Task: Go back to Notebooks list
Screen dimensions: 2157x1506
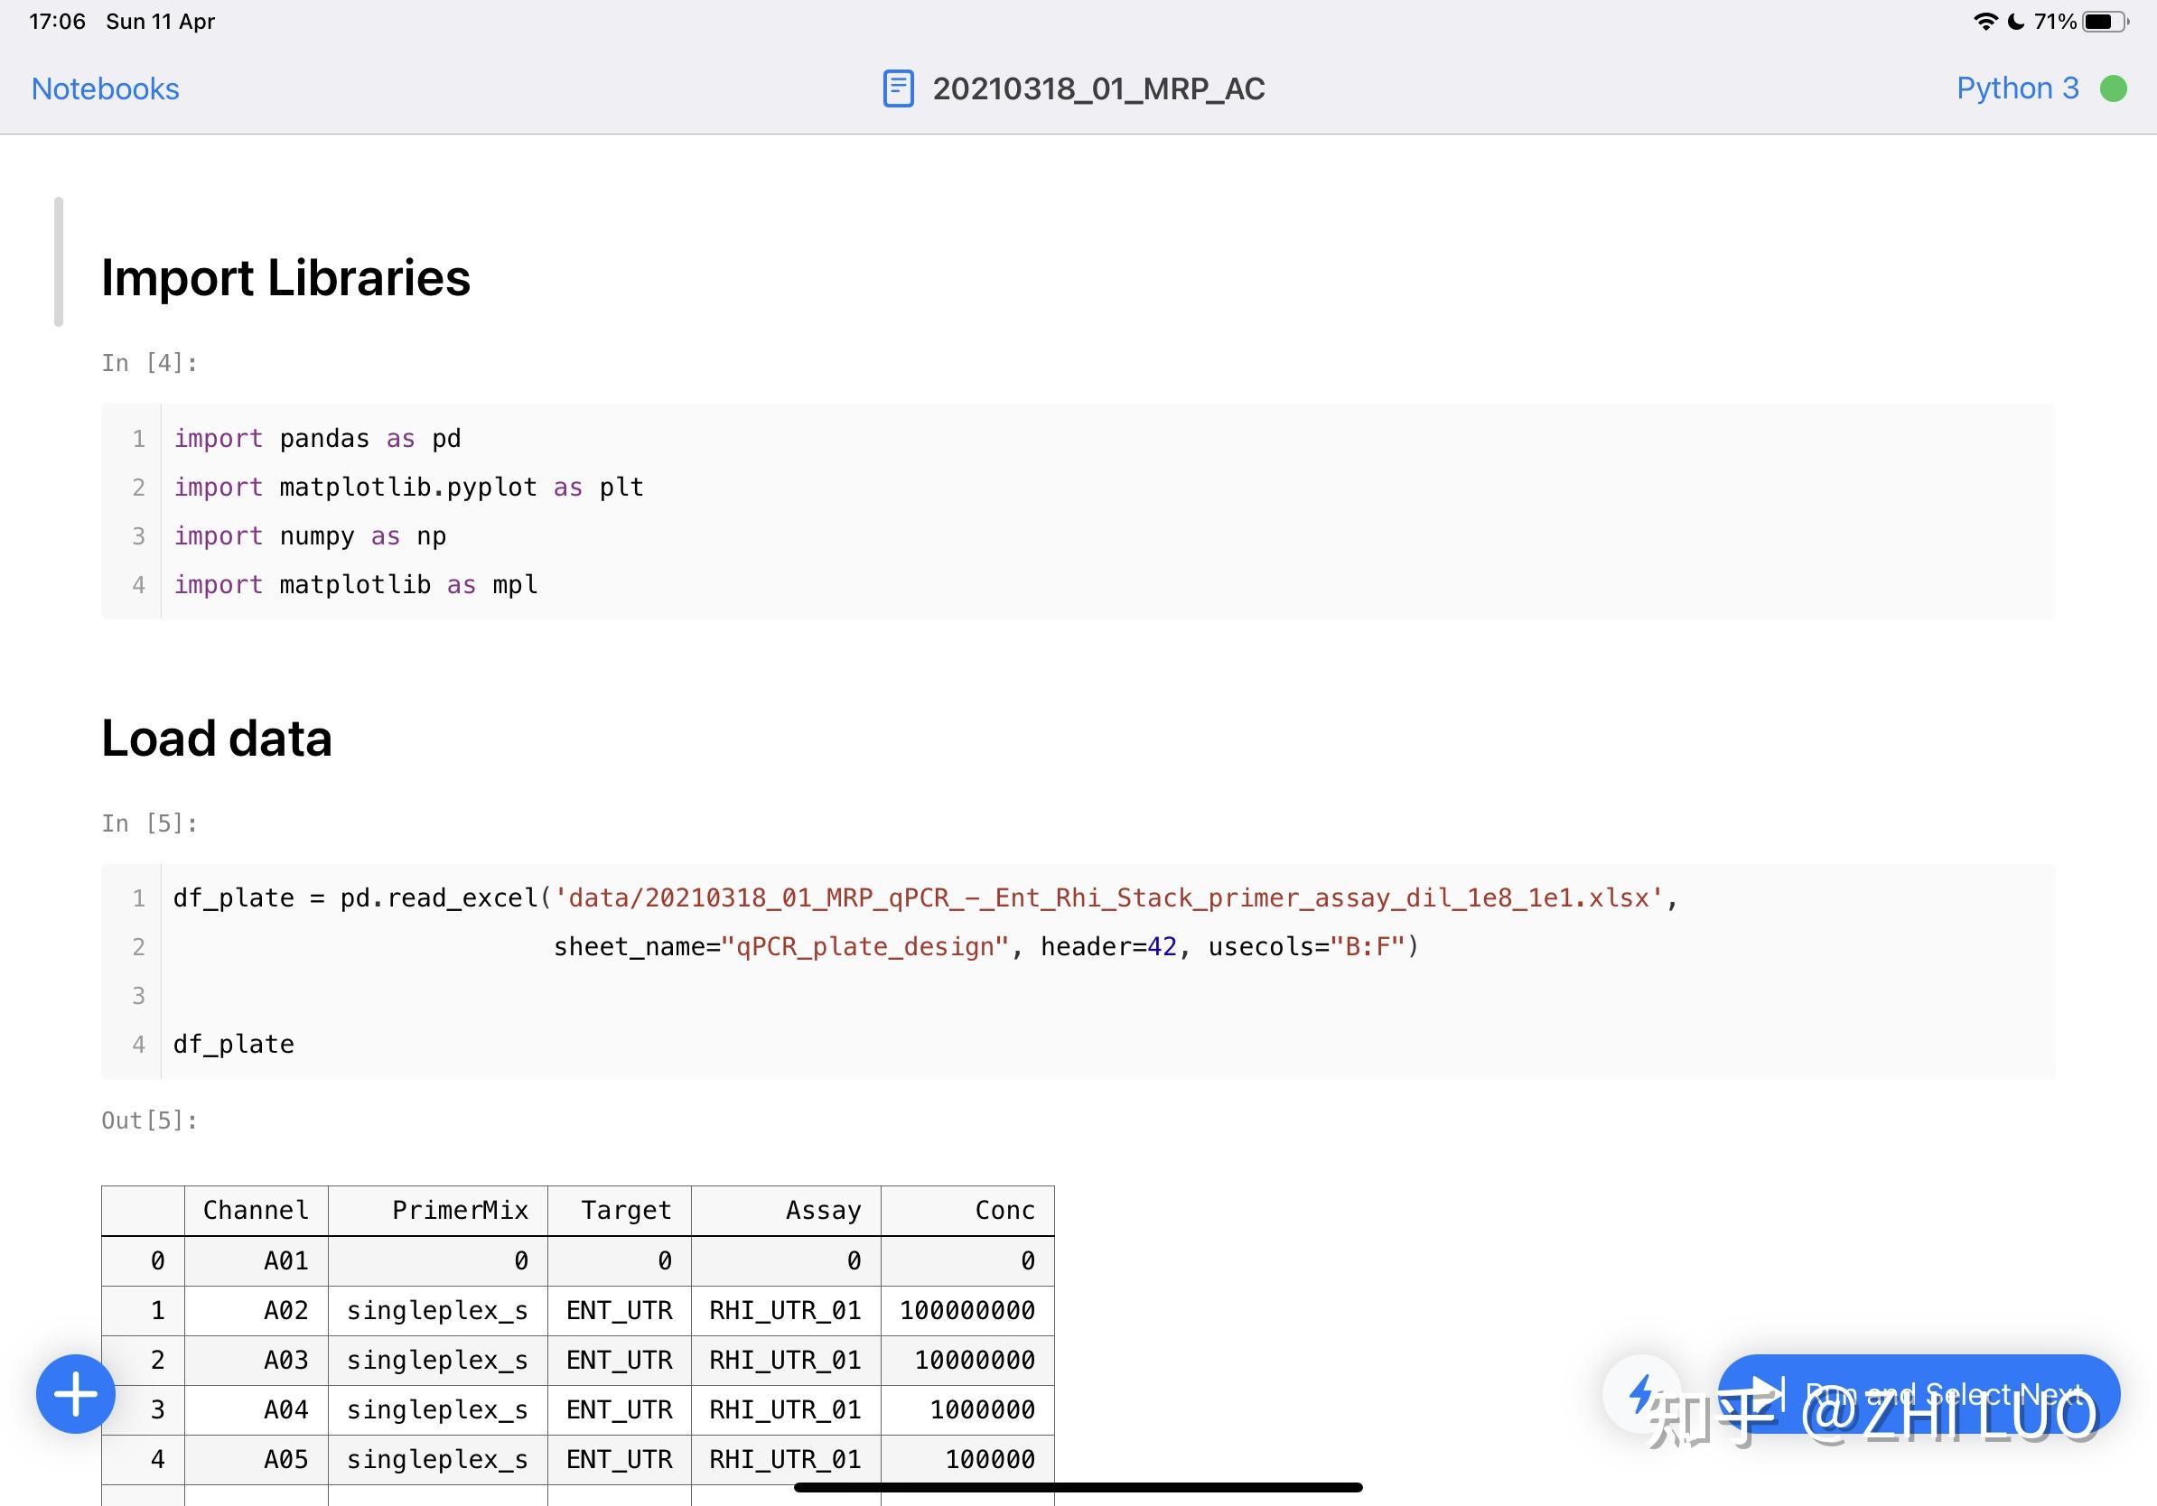Action: pos(105,88)
